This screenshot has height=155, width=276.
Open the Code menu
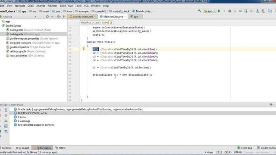31,6
